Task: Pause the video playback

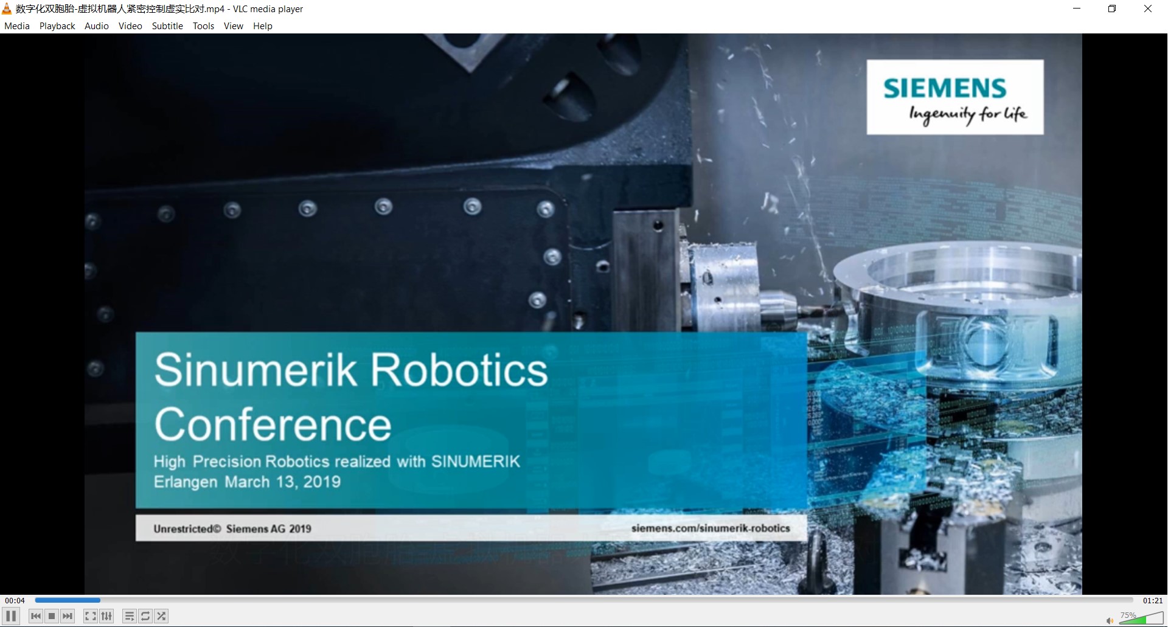Action: (x=11, y=616)
